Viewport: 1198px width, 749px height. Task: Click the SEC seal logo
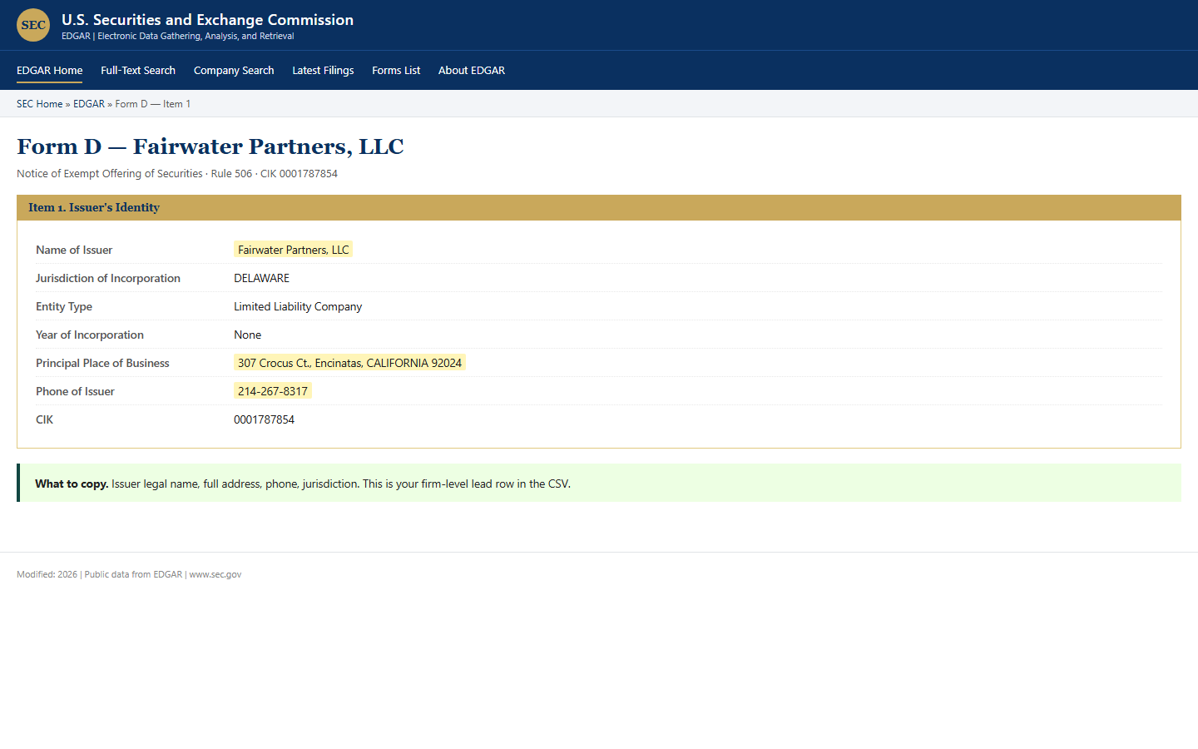click(x=33, y=25)
